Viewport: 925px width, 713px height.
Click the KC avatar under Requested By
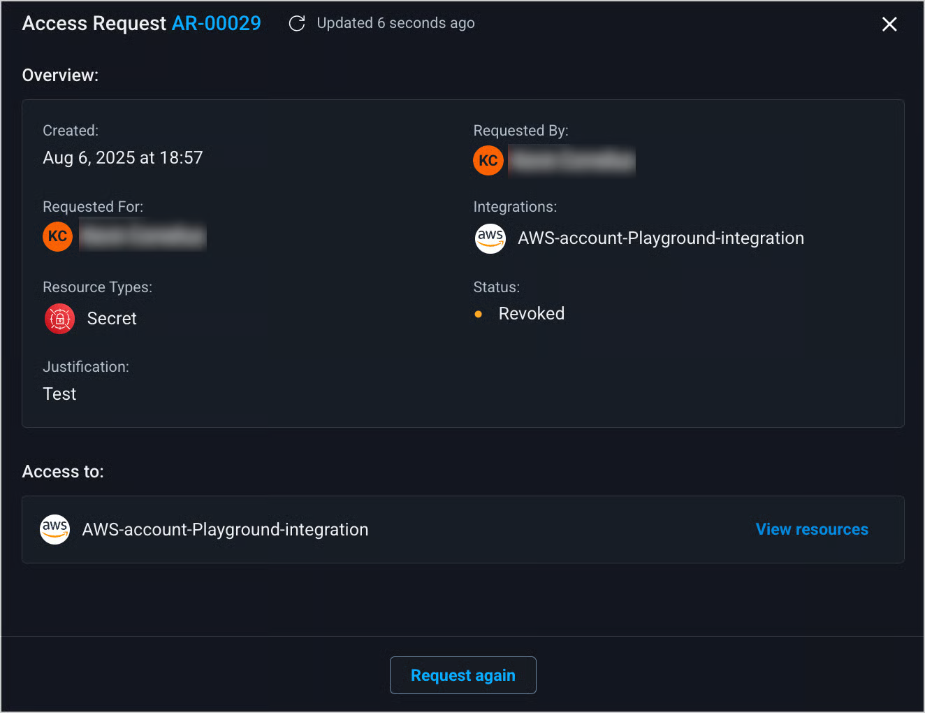488,161
